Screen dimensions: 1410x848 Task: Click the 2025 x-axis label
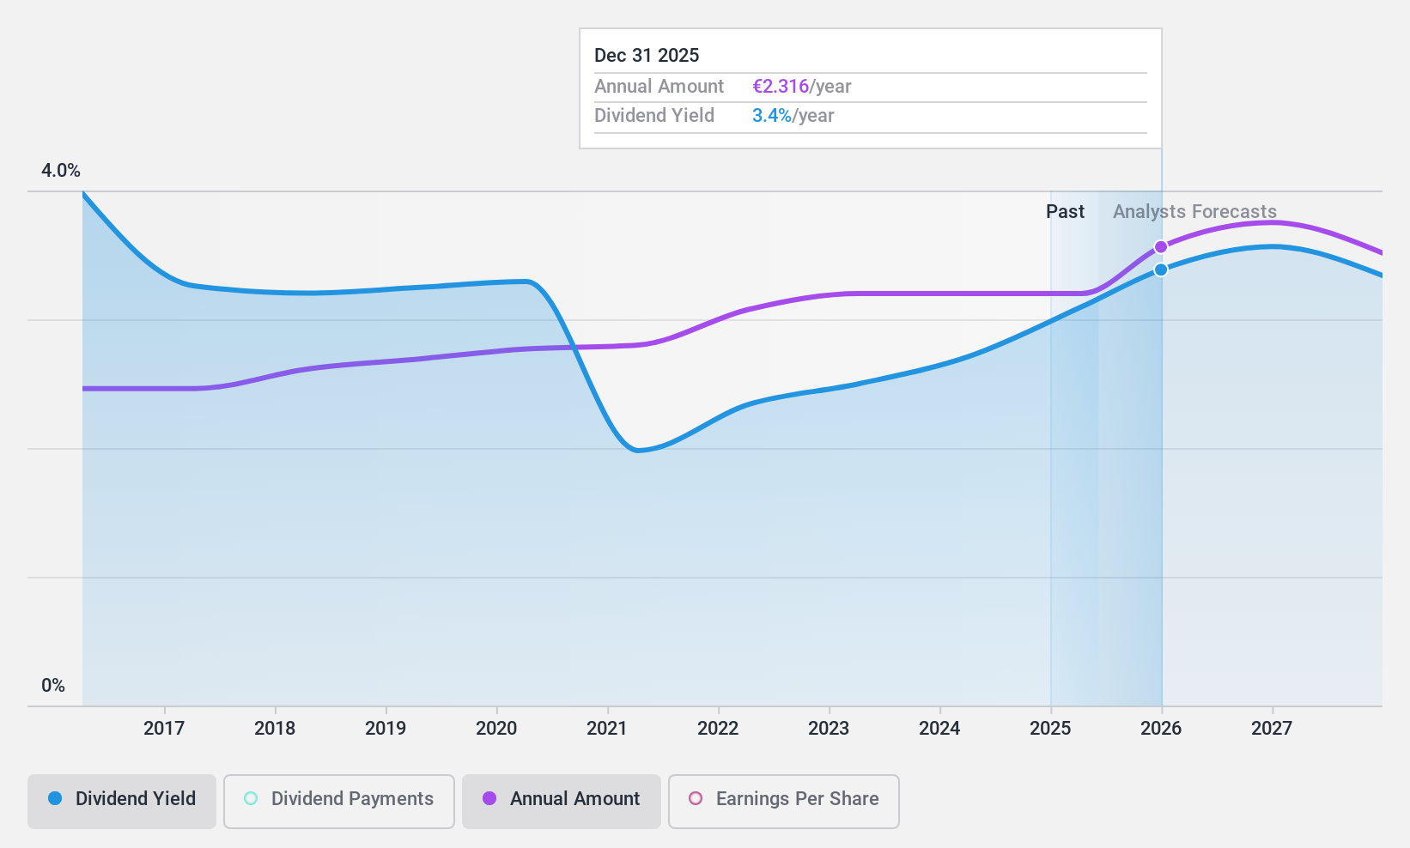coord(1050,729)
